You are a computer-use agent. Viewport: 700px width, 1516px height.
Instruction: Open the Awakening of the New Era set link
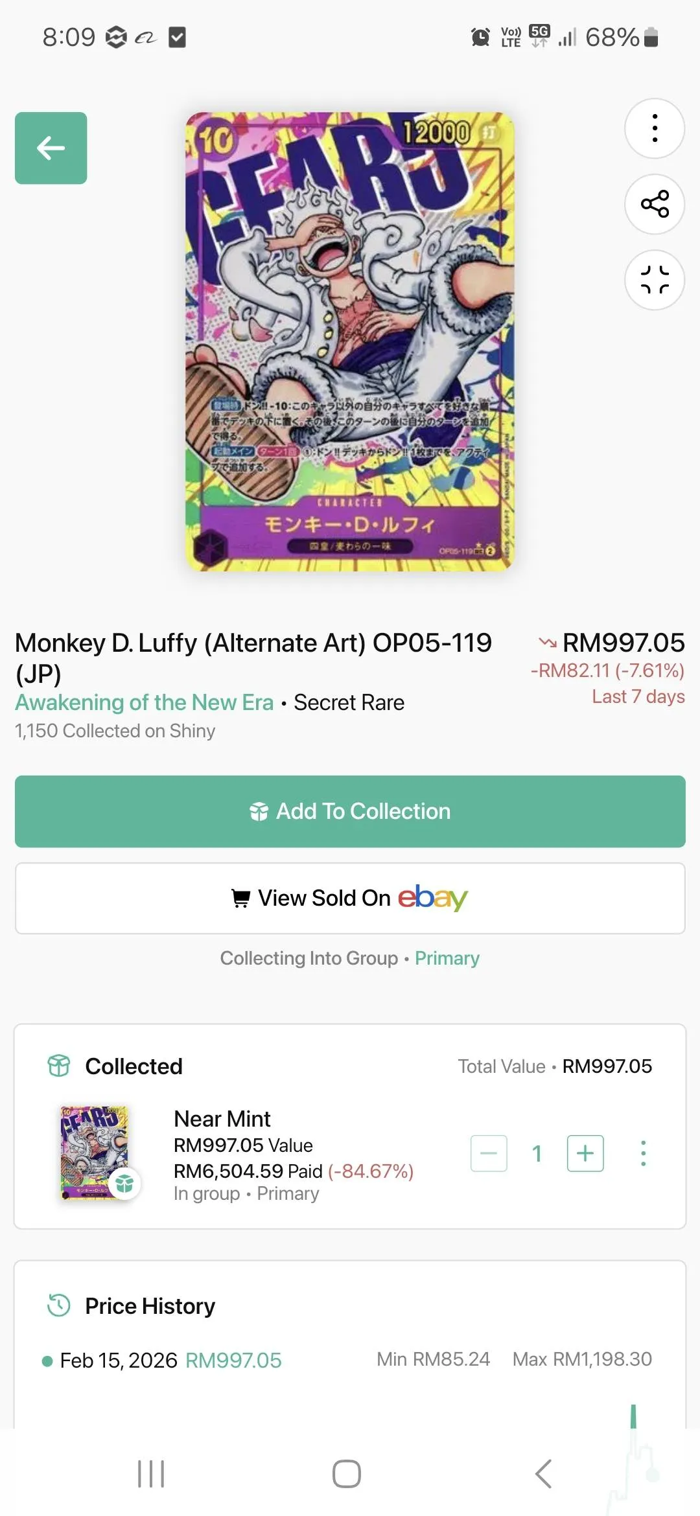point(145,702)
